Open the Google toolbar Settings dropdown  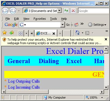point(97,25)
